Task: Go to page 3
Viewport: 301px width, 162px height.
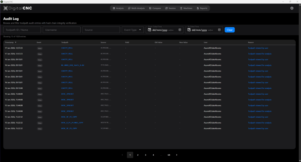Action: coord(146,155)
